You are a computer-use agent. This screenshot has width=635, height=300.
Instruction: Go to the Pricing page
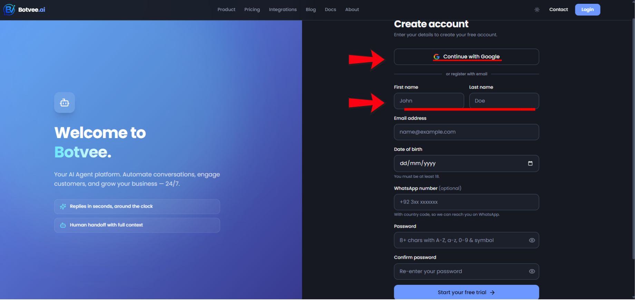(252, 10)
